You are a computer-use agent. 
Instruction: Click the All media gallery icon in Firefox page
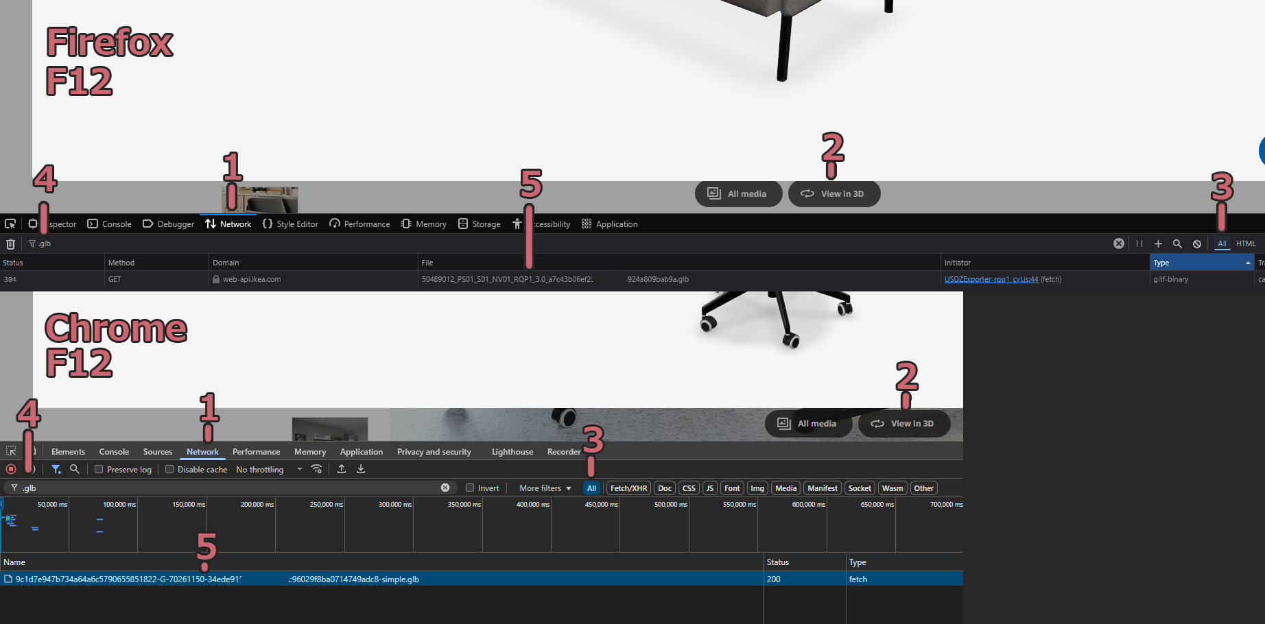[x=714, y=193]
